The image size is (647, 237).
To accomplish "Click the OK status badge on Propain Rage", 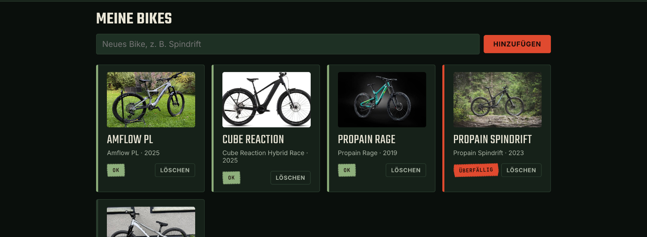I will [x=347, y=170].
